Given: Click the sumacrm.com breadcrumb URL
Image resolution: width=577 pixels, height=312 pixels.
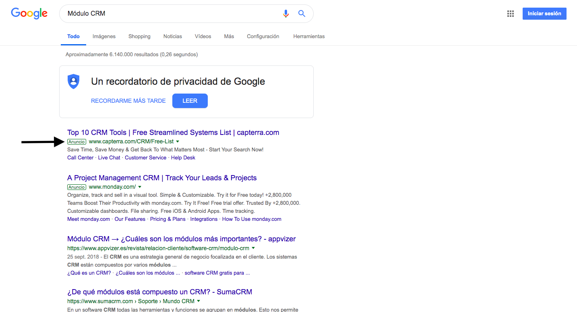Looking at the screenshot, I should [131, 301].
